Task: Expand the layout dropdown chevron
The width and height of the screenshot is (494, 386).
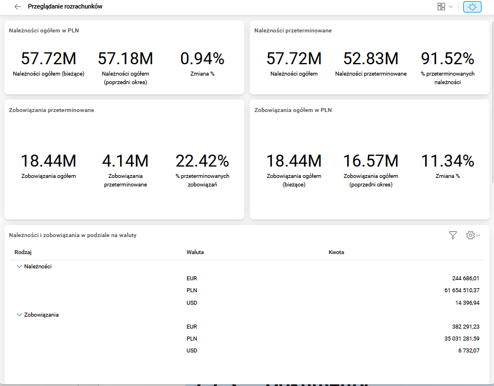Action: point(451,7)
